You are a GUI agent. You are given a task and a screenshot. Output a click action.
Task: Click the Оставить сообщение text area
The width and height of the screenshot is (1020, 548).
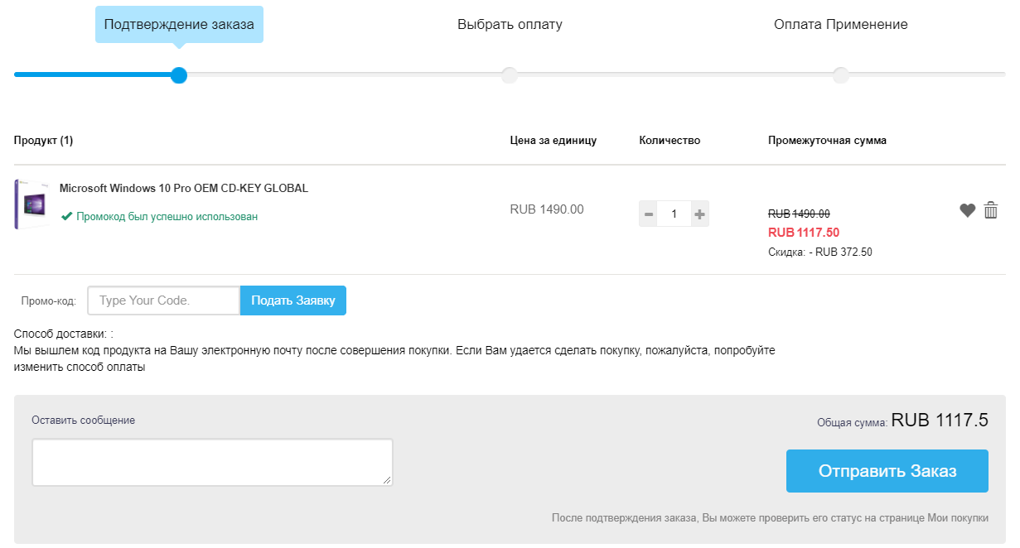click(211, 462)
